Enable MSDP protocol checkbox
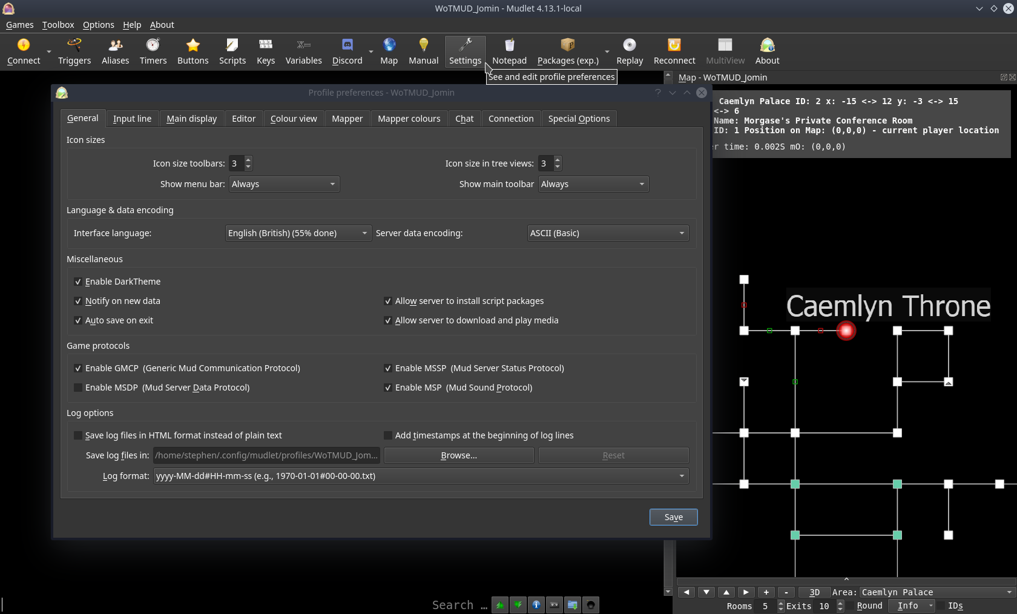The image size is (1017, 614). tap(78, 388)
